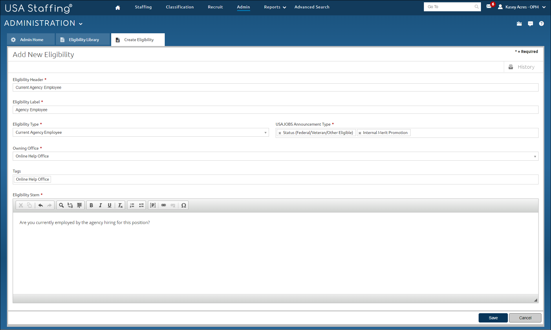Switch to the Eligibility Library tab
551x330 pixels.
tap(83, 40)
